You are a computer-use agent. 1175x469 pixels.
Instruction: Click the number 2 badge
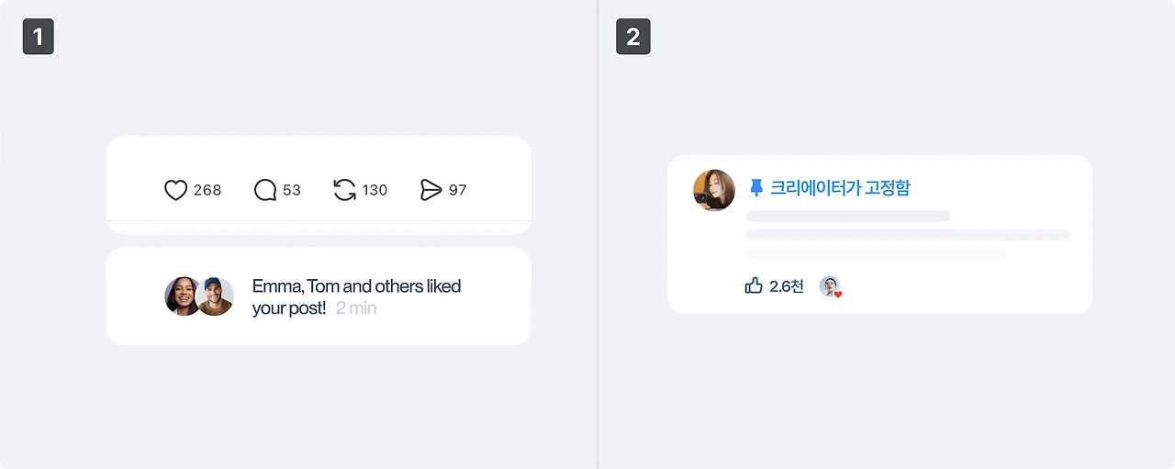633,38
